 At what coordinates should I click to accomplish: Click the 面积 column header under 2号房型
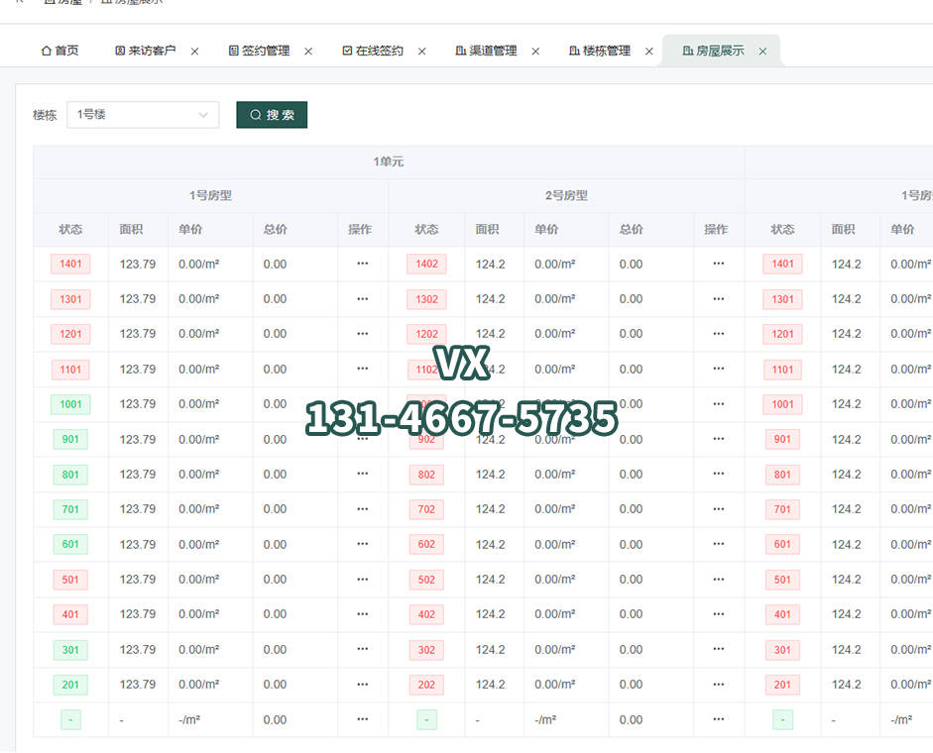tap(487, 229)
